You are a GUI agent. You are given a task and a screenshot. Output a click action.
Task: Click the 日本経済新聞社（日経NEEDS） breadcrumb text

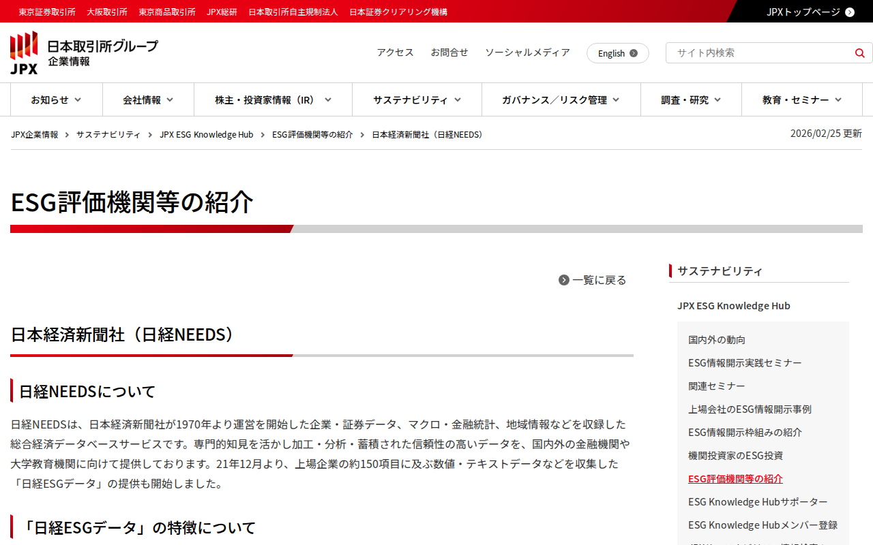[x=430, y=135]
